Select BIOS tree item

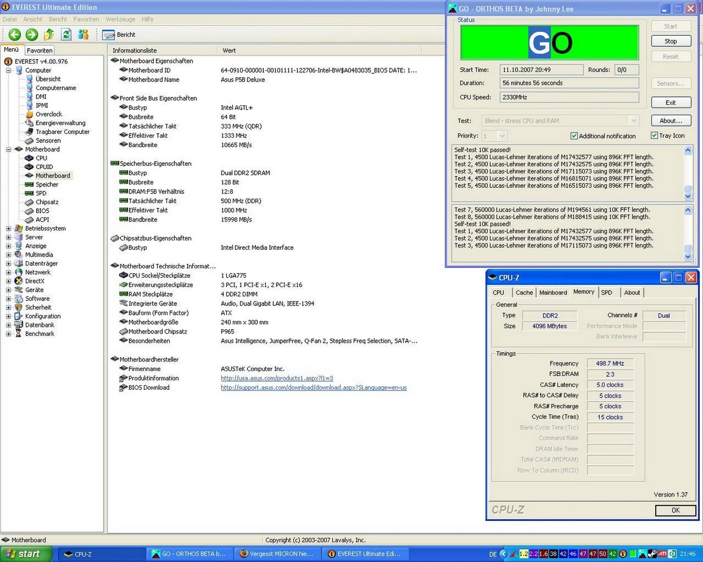[x=42, y=211]
